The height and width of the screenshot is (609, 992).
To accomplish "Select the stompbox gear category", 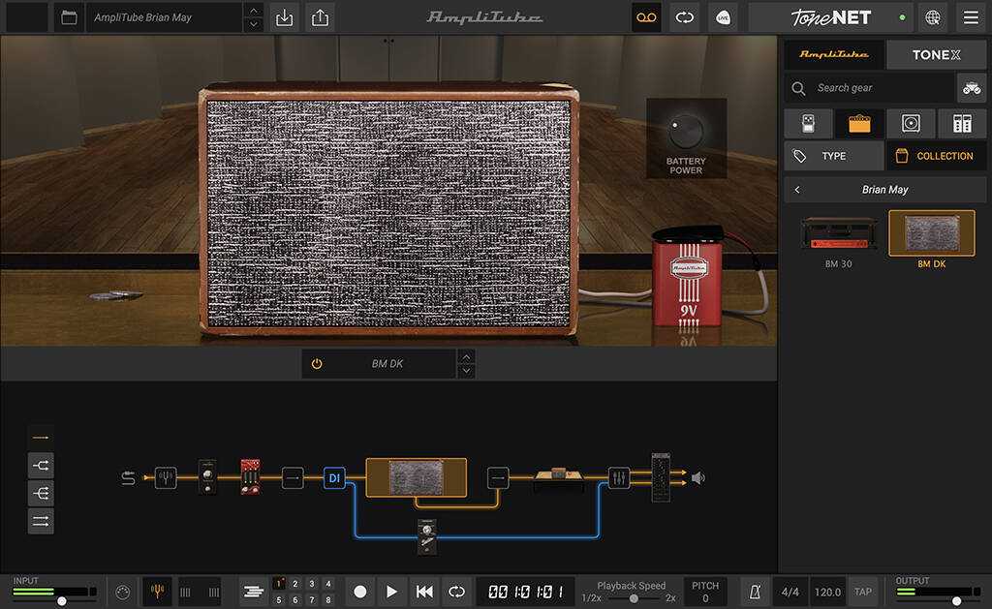I will pos(808,123).
